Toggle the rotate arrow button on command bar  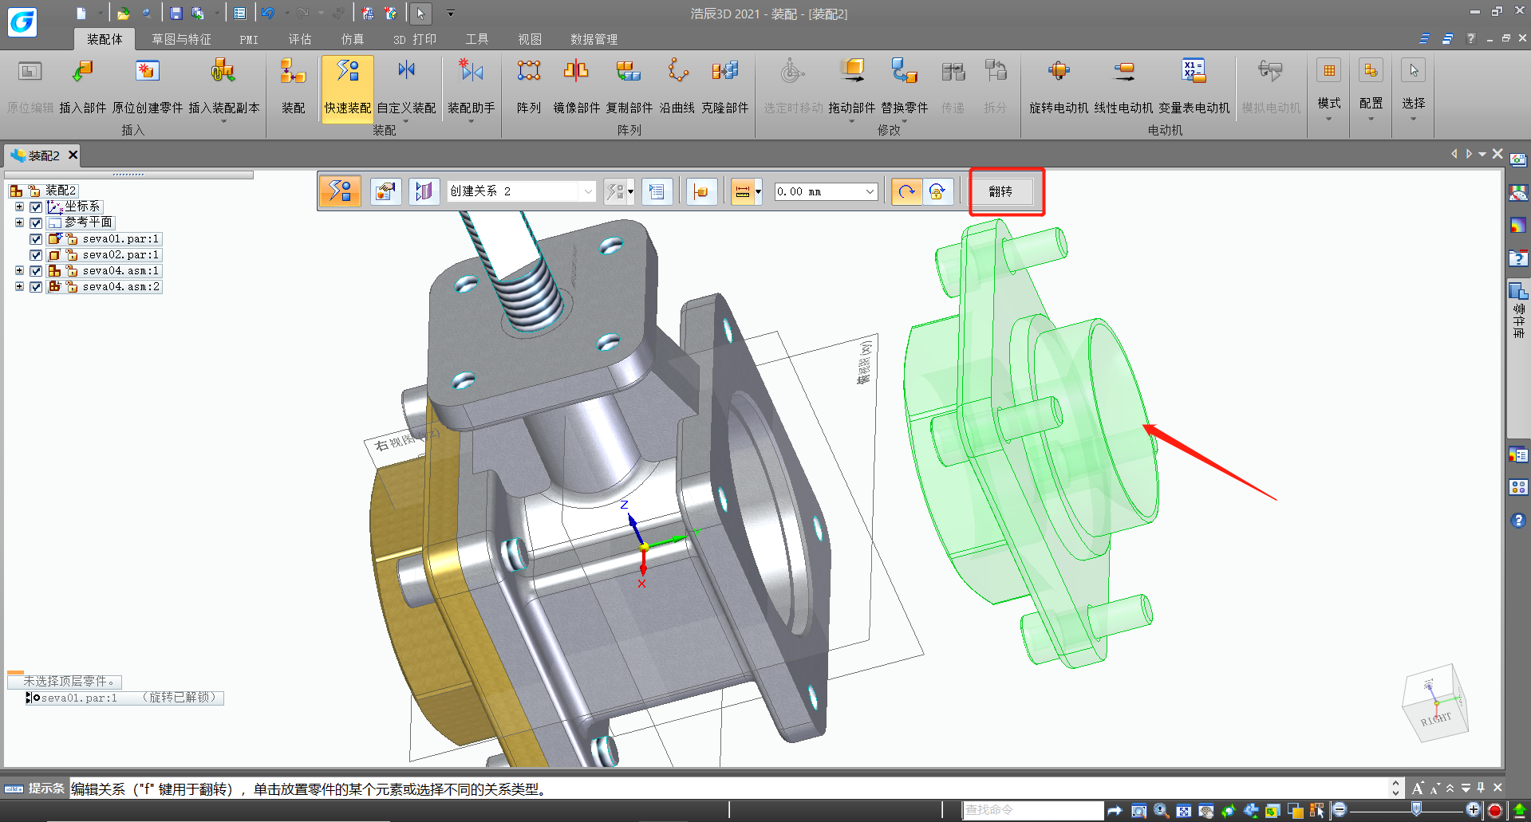point(906,191)
